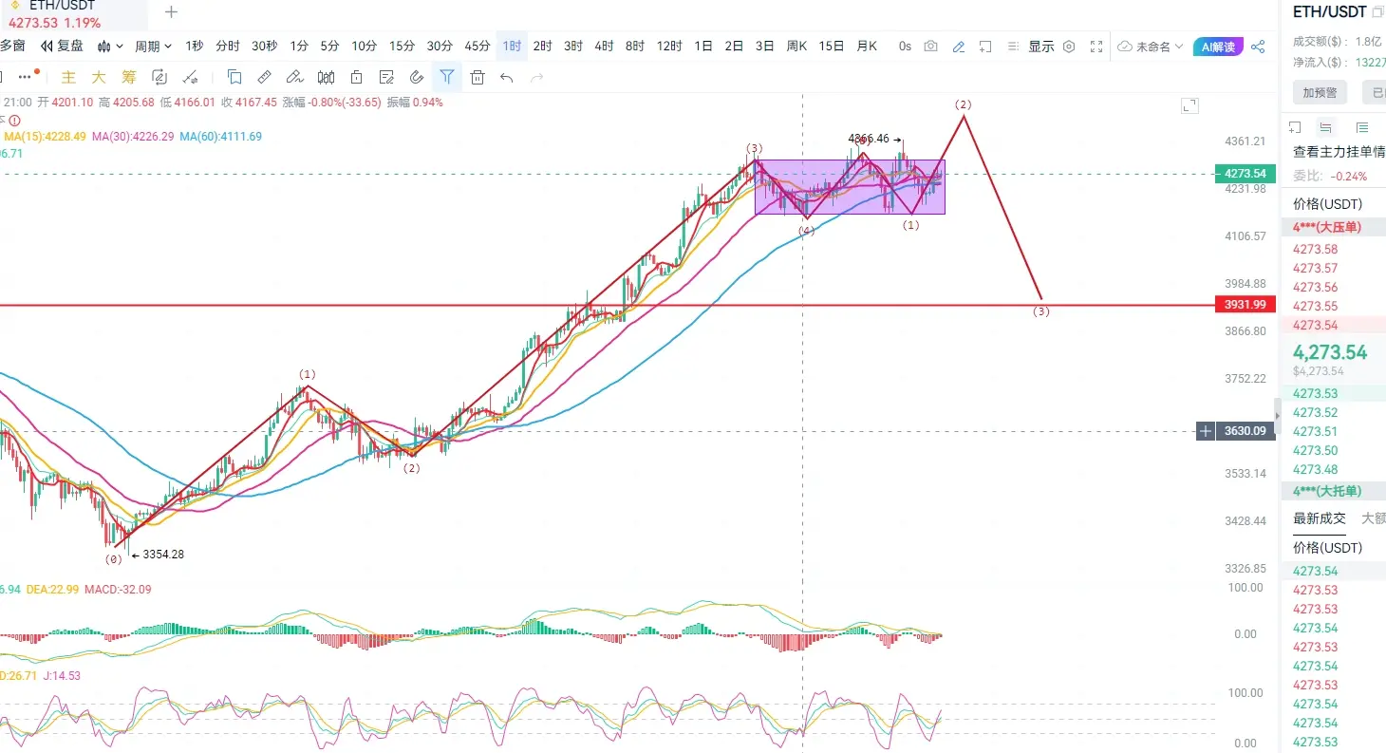Undo last drawing action

[507, 77]
